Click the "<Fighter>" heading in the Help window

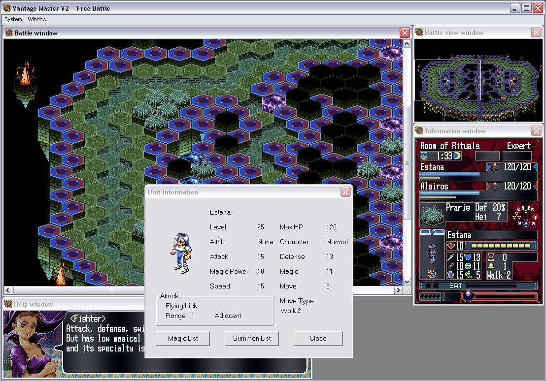point(88,318)
